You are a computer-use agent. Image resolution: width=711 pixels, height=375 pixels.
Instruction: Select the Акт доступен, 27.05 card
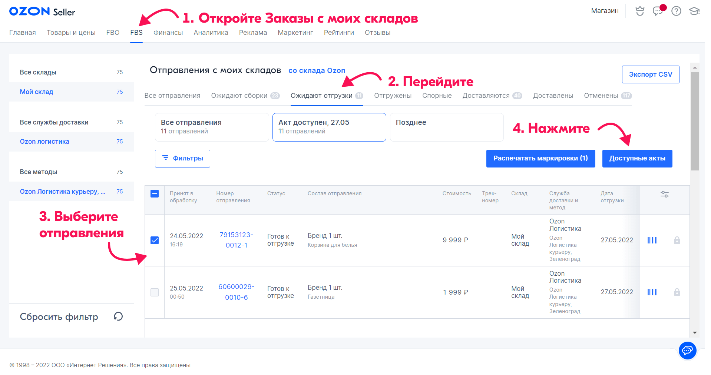[329, 127]
